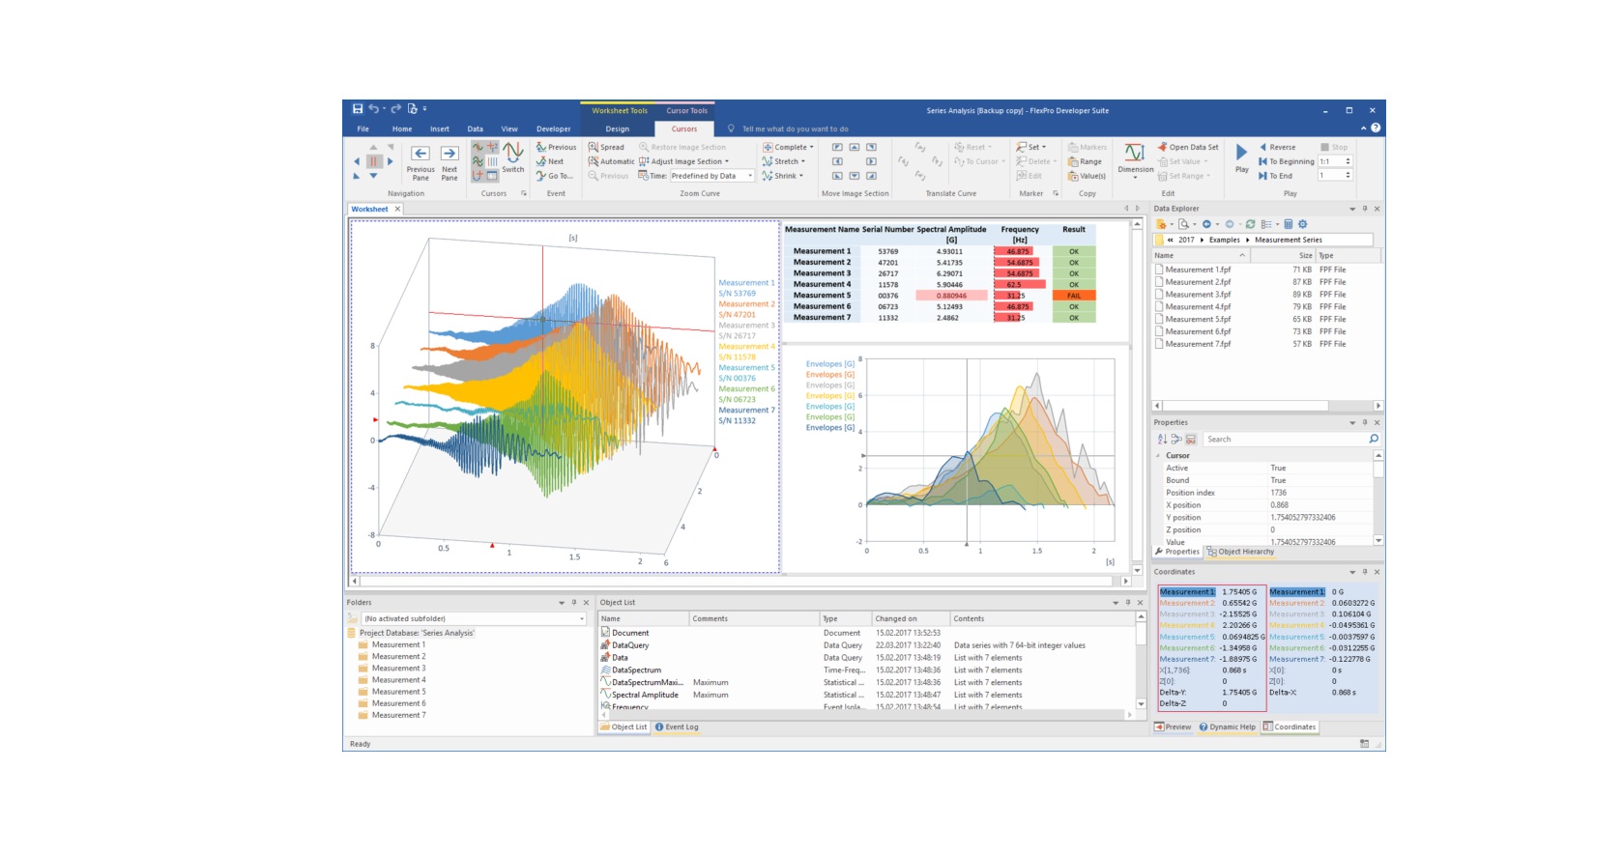Image resolution: width=1624 pixels, height=855 pixels.
Task: Jump to Previous event
Action: pos(557,147)
